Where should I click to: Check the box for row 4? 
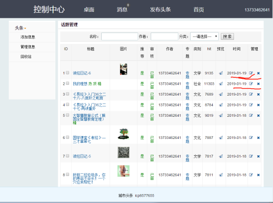click(68, 104)
